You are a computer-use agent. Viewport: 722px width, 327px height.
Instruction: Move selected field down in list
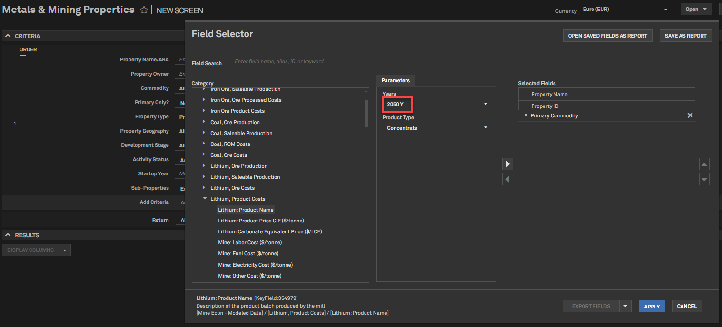coord(704,179)
